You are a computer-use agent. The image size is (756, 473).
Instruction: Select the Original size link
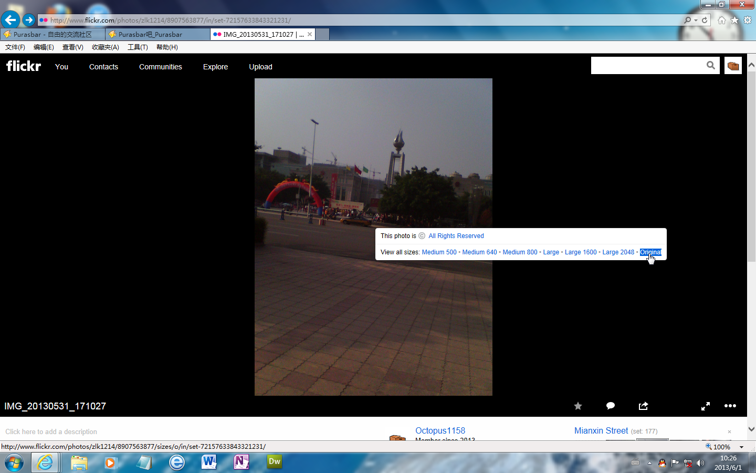click(650, 252)
